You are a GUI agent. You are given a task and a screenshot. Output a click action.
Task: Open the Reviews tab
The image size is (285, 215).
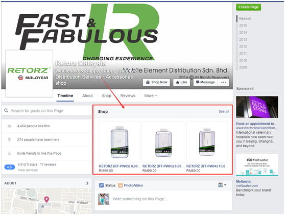point(128,95)
